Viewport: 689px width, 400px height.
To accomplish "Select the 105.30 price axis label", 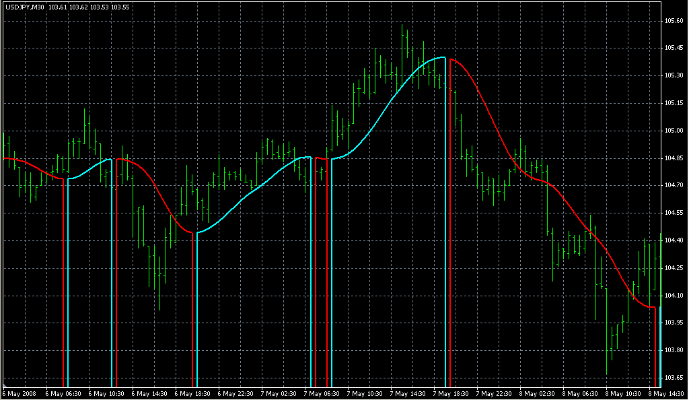I will point(674,75).
